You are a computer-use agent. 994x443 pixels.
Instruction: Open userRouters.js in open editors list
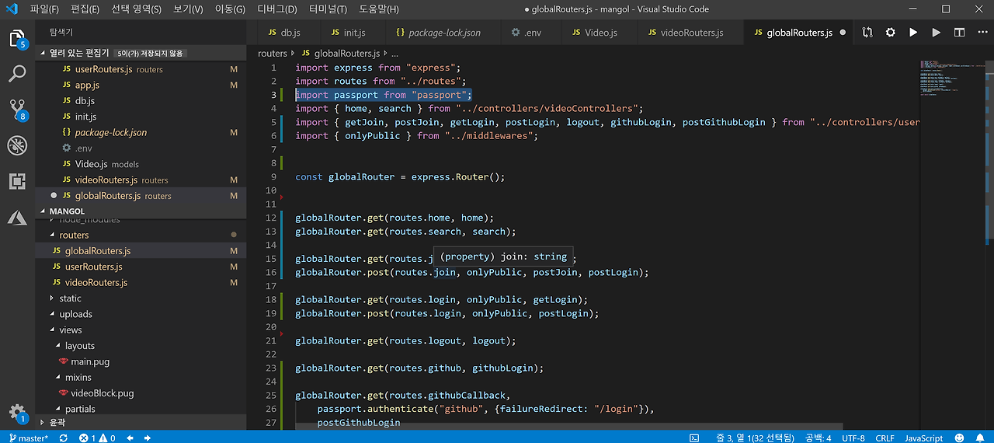pos(140,69)
